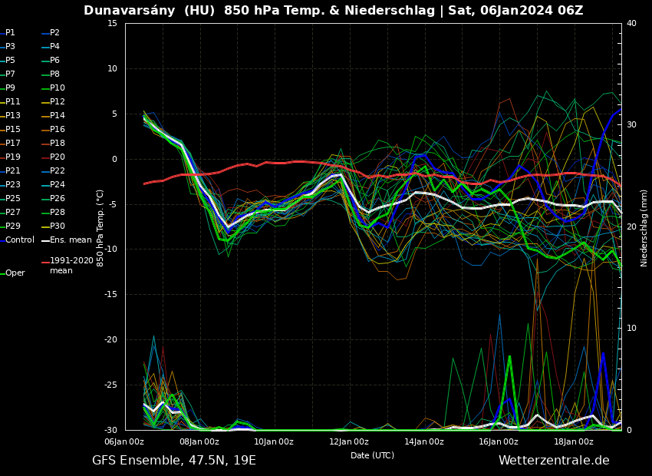Click the 12Jan 00z date tick label
This screenshot has width=652, height=476.
[x=349, y=441]
